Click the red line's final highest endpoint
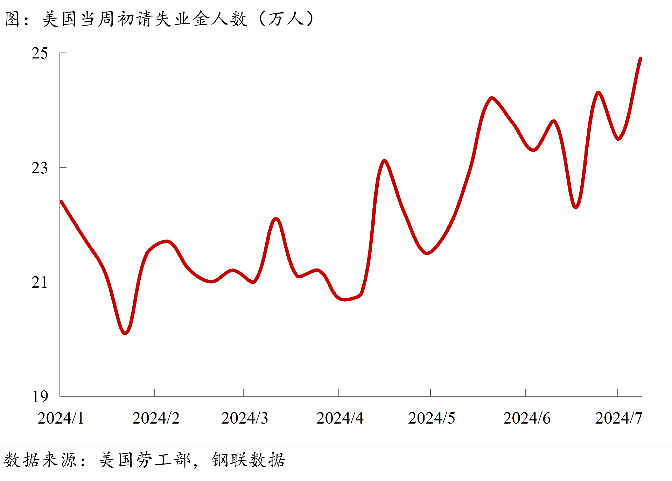The height and width of the screenshot is (481, 672). [640, 59]
